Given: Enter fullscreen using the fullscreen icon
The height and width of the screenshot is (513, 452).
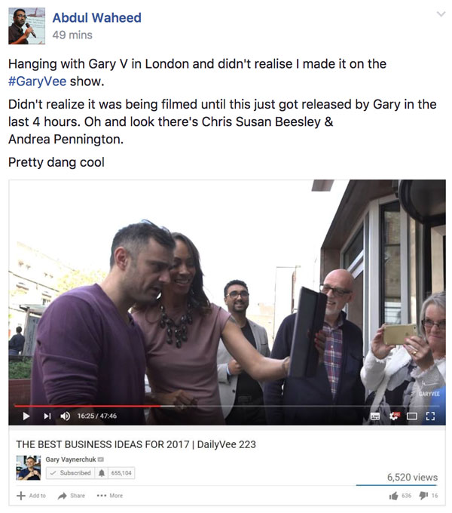Looking at the screenshot, I should tap(430, 416).
